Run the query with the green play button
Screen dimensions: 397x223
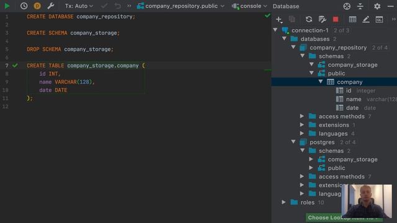(x=7, y=6)
